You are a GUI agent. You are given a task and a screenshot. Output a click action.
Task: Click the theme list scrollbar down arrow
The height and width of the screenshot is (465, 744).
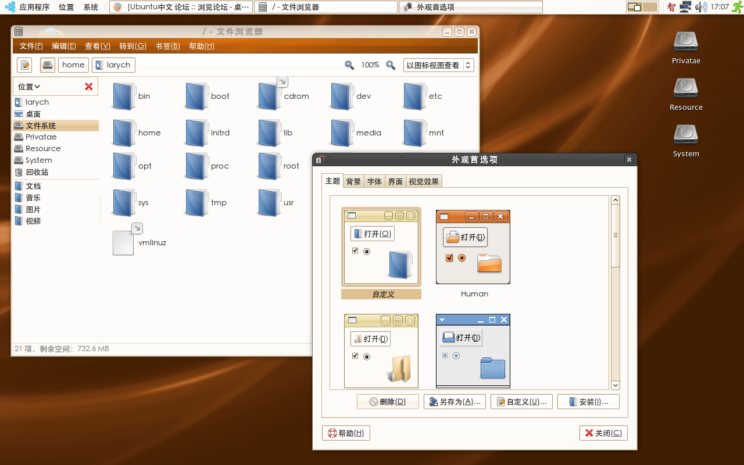[x=616, y=385]
